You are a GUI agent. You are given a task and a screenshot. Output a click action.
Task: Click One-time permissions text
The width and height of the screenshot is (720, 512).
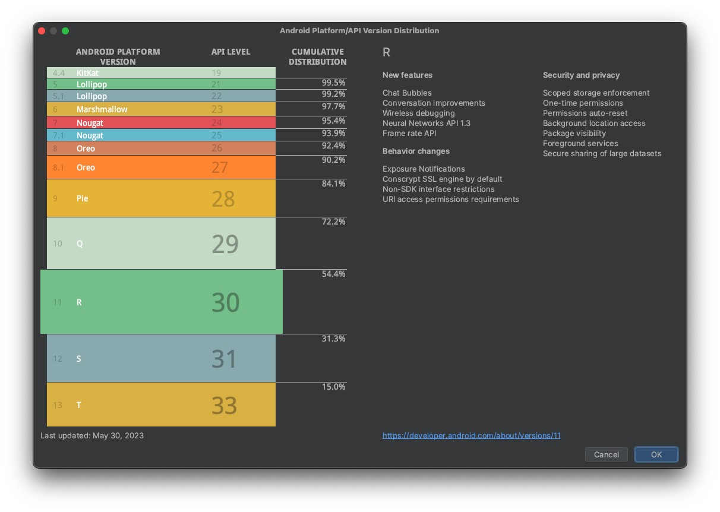[x=583, y=103]
